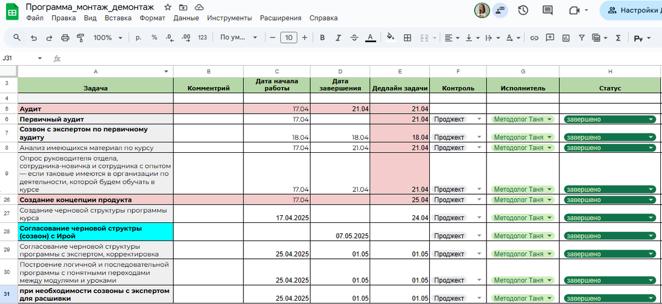The width and height of the screenshot is (662, 304).
Task: Open horizontal align dropdown
Action: 452,38
